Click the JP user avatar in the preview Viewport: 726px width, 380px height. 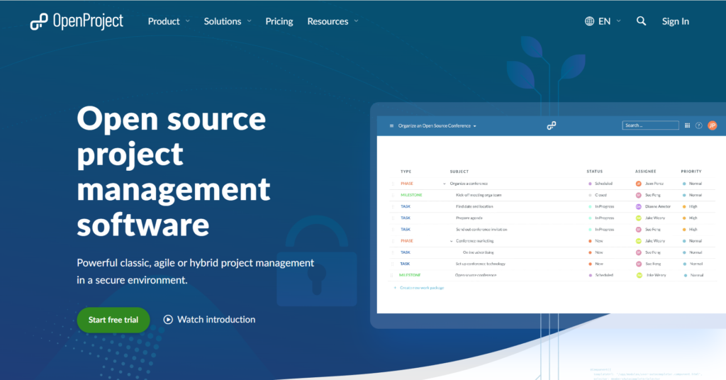(712, 125)
